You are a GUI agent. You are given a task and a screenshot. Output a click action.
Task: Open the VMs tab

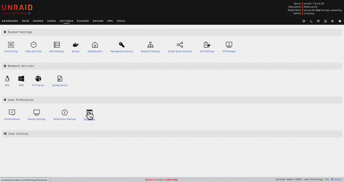(110, 21)
